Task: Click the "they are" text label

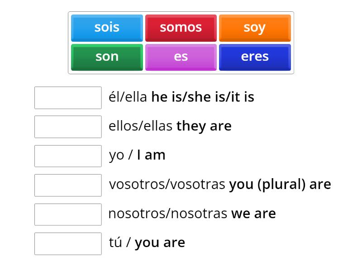Action: [205, 126]
